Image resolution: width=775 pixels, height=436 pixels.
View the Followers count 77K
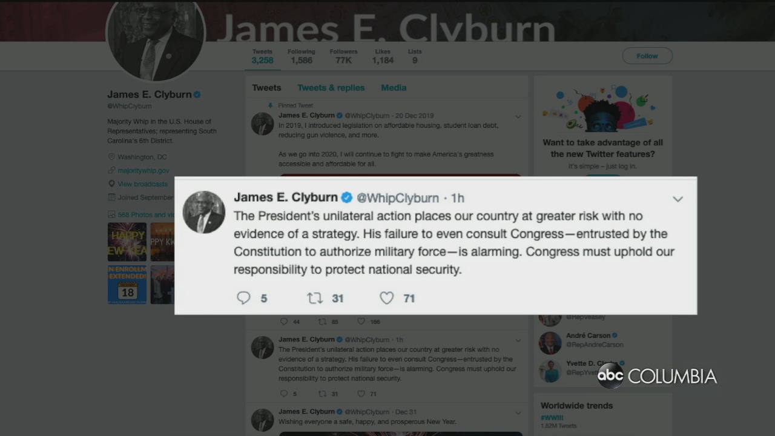click(x=343, y=56)
